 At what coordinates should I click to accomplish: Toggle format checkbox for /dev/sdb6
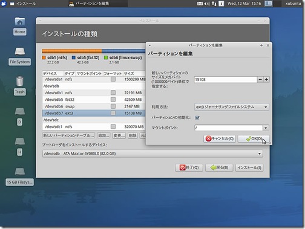(x=113, y=106)
